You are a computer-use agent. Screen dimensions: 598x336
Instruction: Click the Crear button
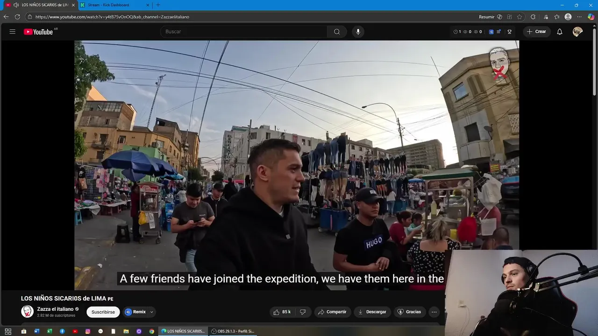(x=536, y=32)
